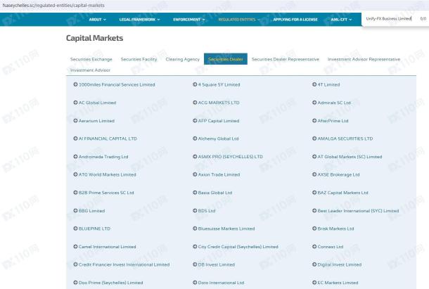Image resolution: width=429 pixels, height=289 pixels.
Task: Click arrow icon beside AI FINANCIAL CAPITAL LTD
Action: click(x=75, y=139)
